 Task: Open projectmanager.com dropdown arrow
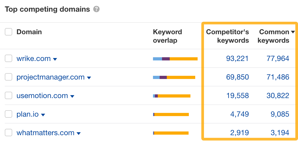89,78
